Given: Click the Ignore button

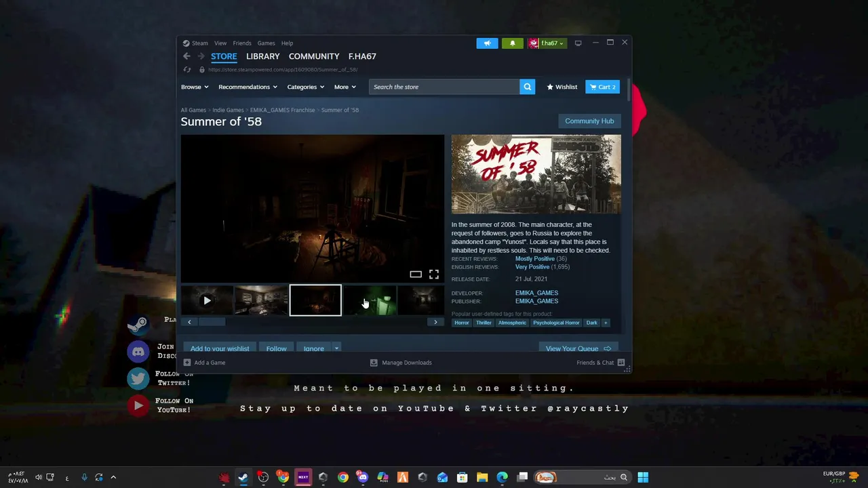Looking at the screenshot, I should coord(313,348).
